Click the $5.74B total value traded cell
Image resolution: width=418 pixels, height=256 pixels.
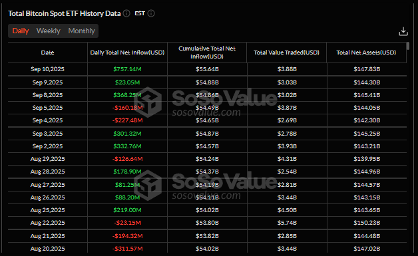(287, 223)
